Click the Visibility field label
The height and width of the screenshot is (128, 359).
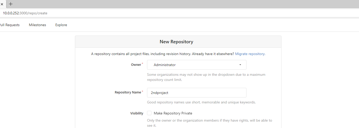click(137, 113)
